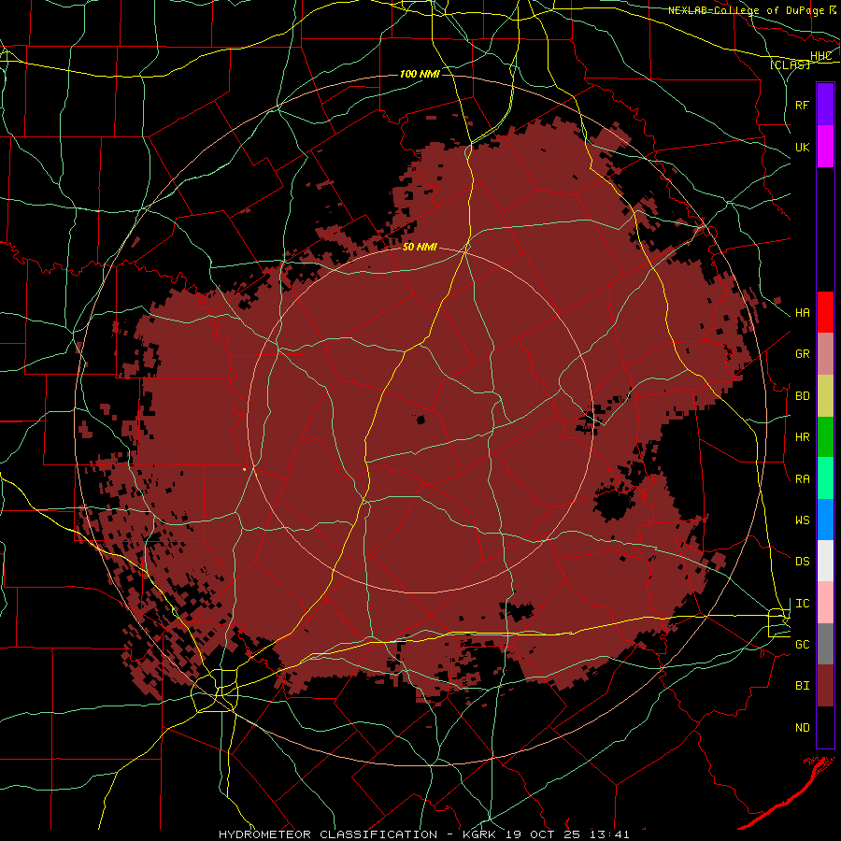Select the GR legend color block
Image resolution: width=841 pixels, height=841 pixels.
pyautogui.click(x=825, y=354)
